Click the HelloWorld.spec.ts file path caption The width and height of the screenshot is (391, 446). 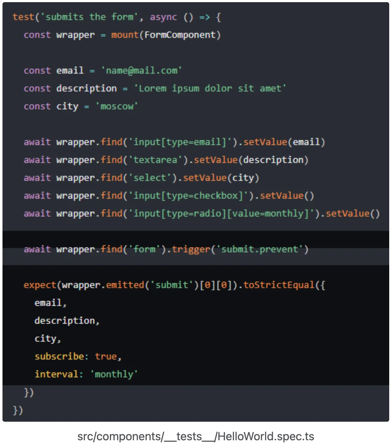(x=195, y=436)
